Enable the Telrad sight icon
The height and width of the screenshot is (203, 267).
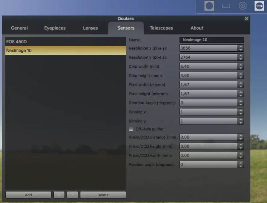point(243,6)
